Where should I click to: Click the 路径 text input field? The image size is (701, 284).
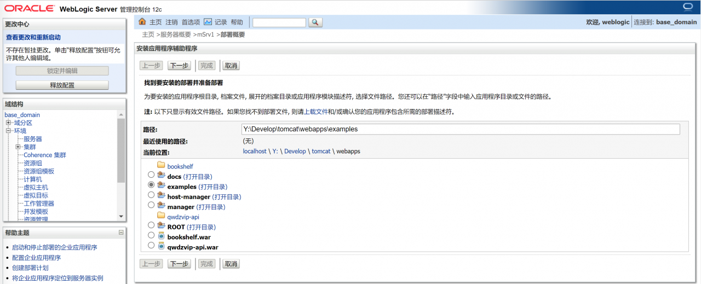pos(461,129)
